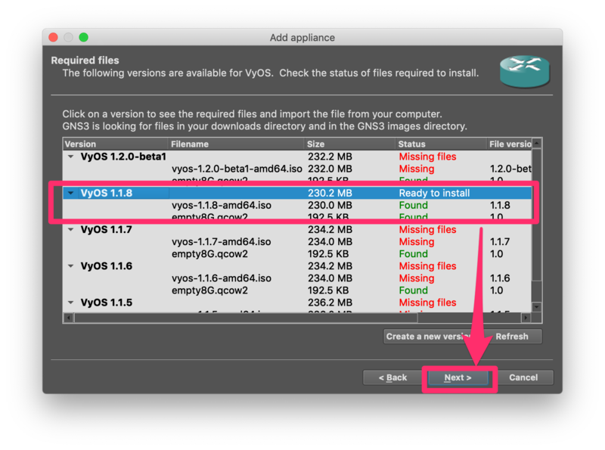Cancel the Add appliance wizard

(x=523, y=377)
